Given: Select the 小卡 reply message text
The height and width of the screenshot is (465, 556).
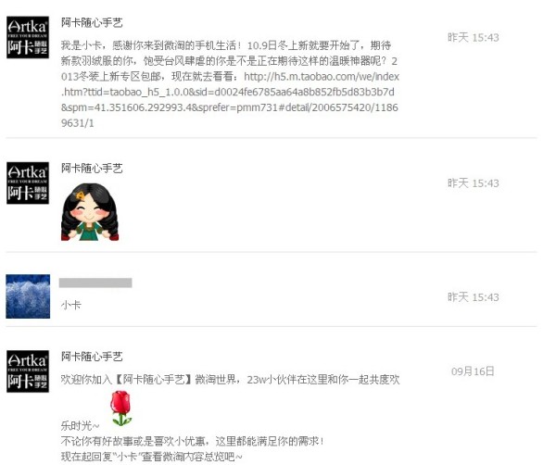Looking at the screenshot, I should pos(71,305).
